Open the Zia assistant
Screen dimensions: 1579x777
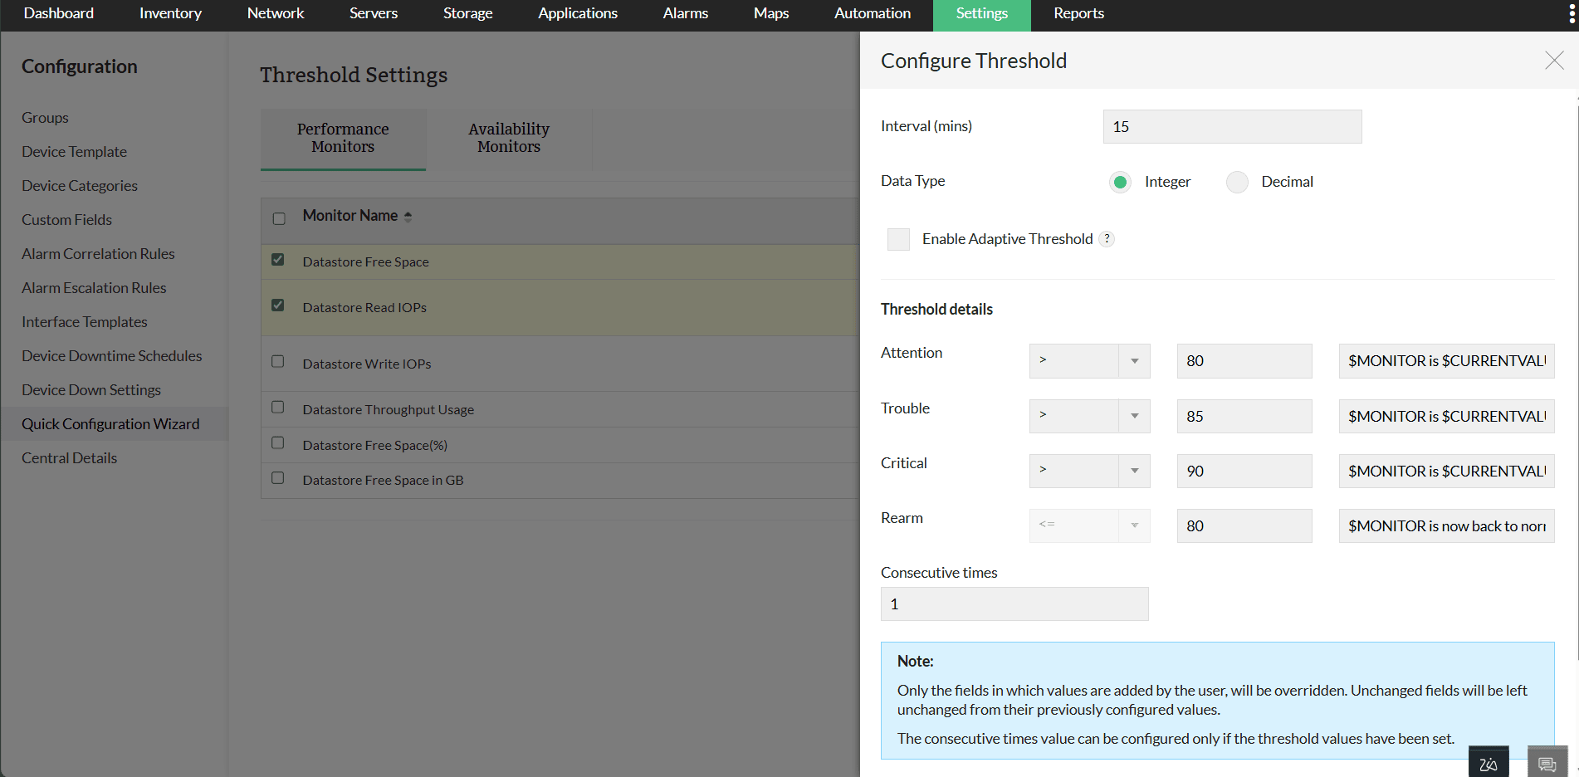click(1488, 761)
